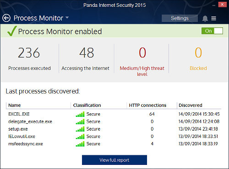
Task: Click the signal bars icon for IELowutil.exe
Action: [x=80, y=136]
